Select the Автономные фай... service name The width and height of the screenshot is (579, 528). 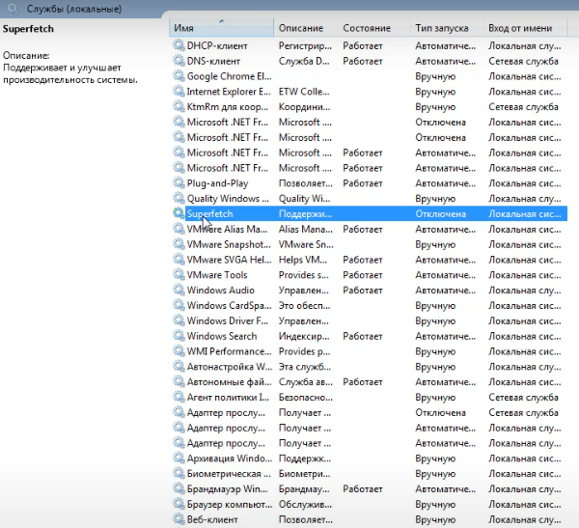coord(229,382)
